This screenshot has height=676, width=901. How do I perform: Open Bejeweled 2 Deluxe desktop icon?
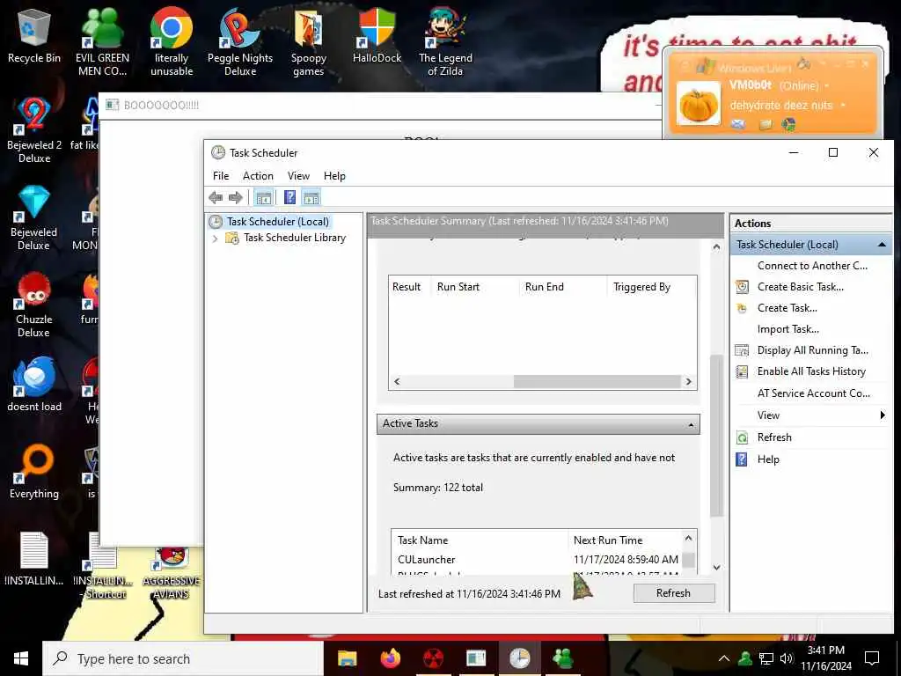coord(34,130)
